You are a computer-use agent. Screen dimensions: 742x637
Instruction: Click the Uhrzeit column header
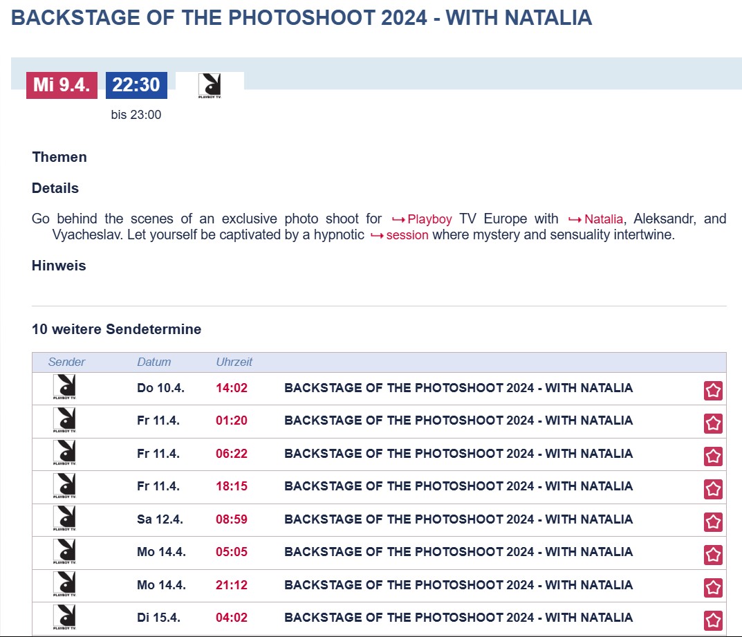click(234, 362)
